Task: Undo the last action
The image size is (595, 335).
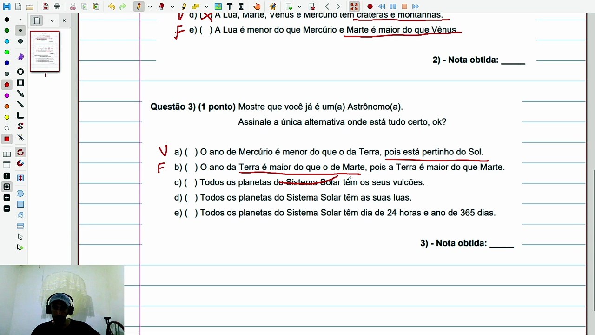Action: [112, 7]
